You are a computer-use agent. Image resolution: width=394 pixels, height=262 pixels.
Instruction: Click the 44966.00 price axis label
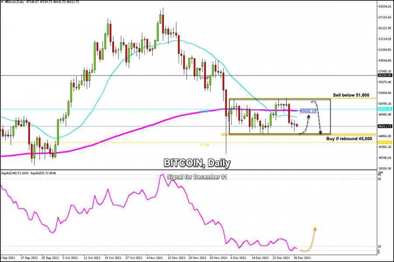(385, 136)
